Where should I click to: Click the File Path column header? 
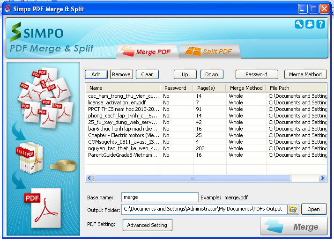(x=297, y=88)
